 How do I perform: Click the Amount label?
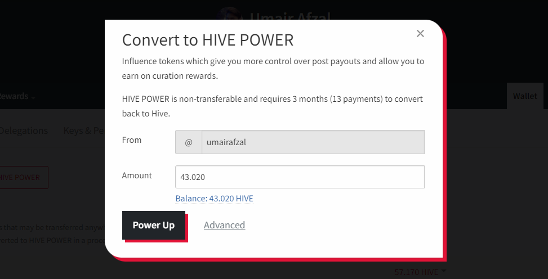click(137, 175)
